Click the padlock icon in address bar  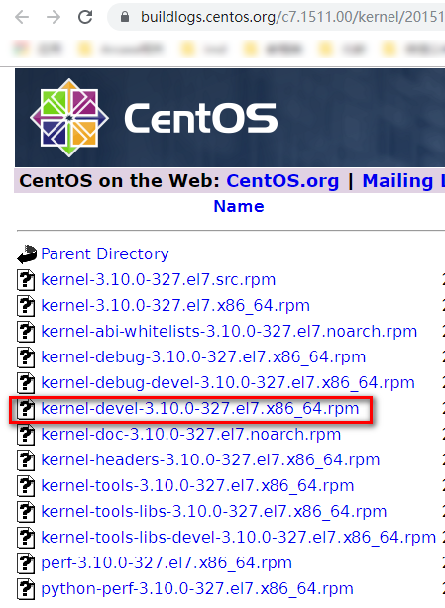125,17
